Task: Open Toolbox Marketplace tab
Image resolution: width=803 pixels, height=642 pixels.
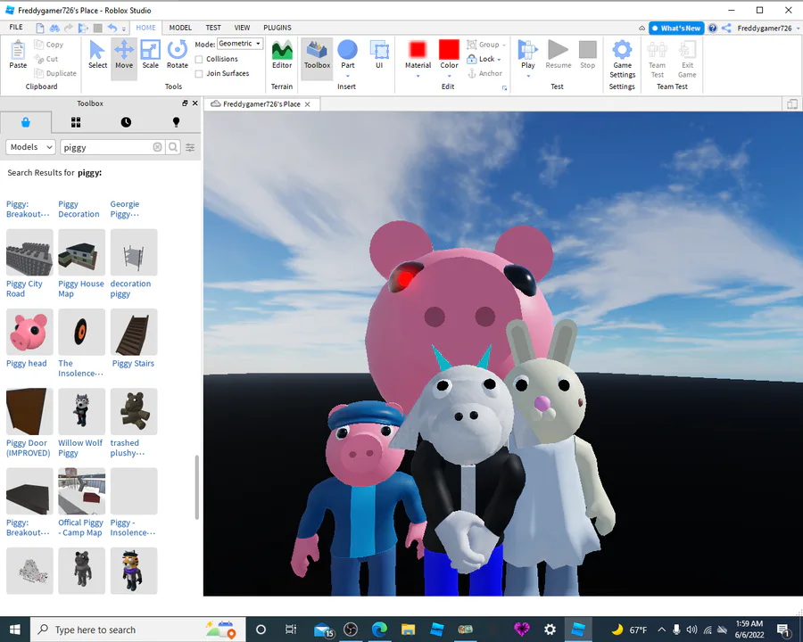Action: 26,122
